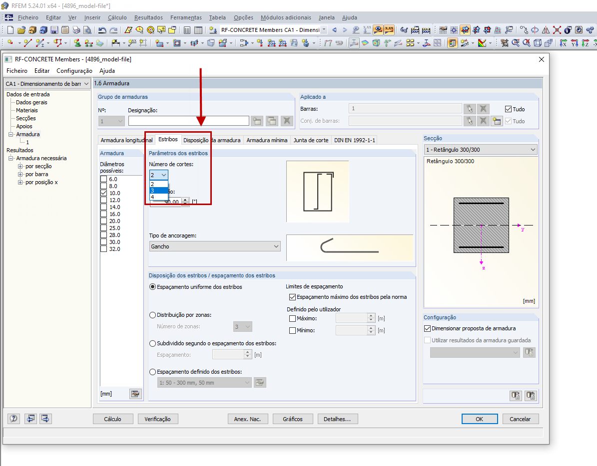Open the DIN EN 1992-1-1 tab
Viewport: 597px width, 466px height.
point(355,140)
